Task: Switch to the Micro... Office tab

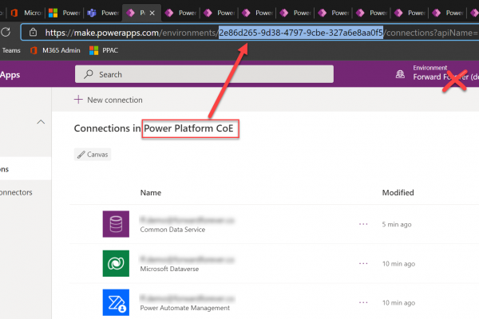Action: click(x=26, y=13)
